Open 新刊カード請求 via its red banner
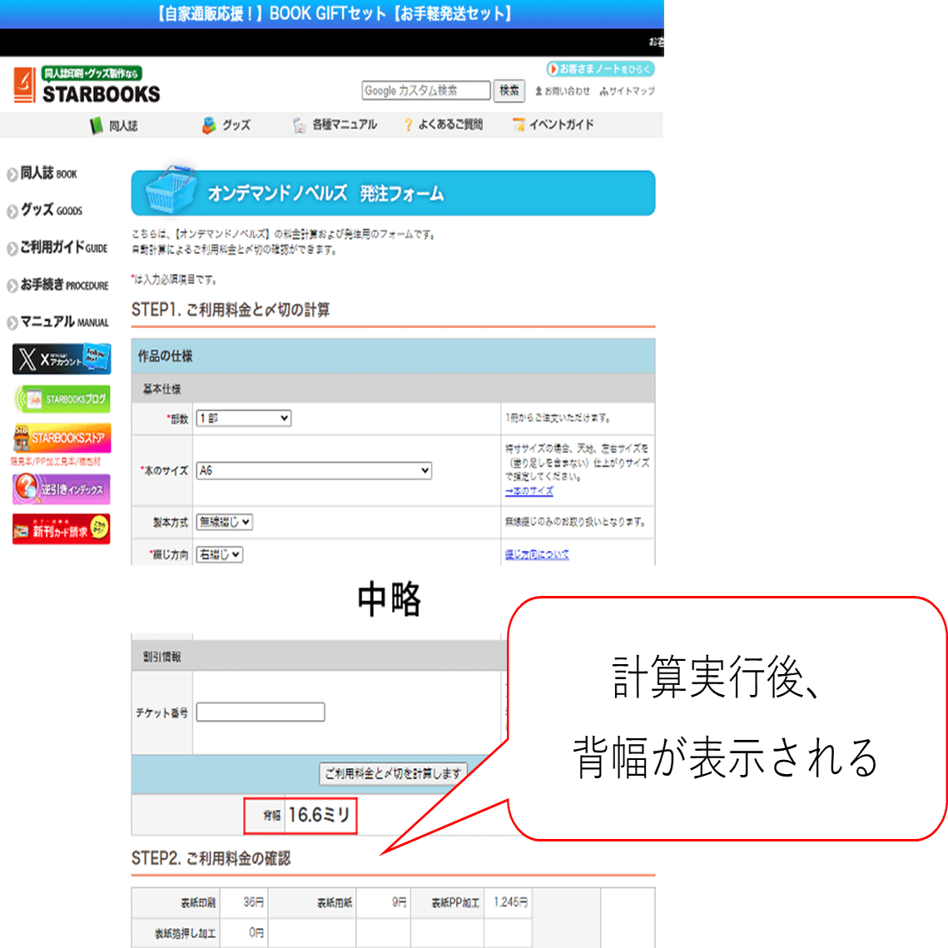 click(x=62, y=531)
